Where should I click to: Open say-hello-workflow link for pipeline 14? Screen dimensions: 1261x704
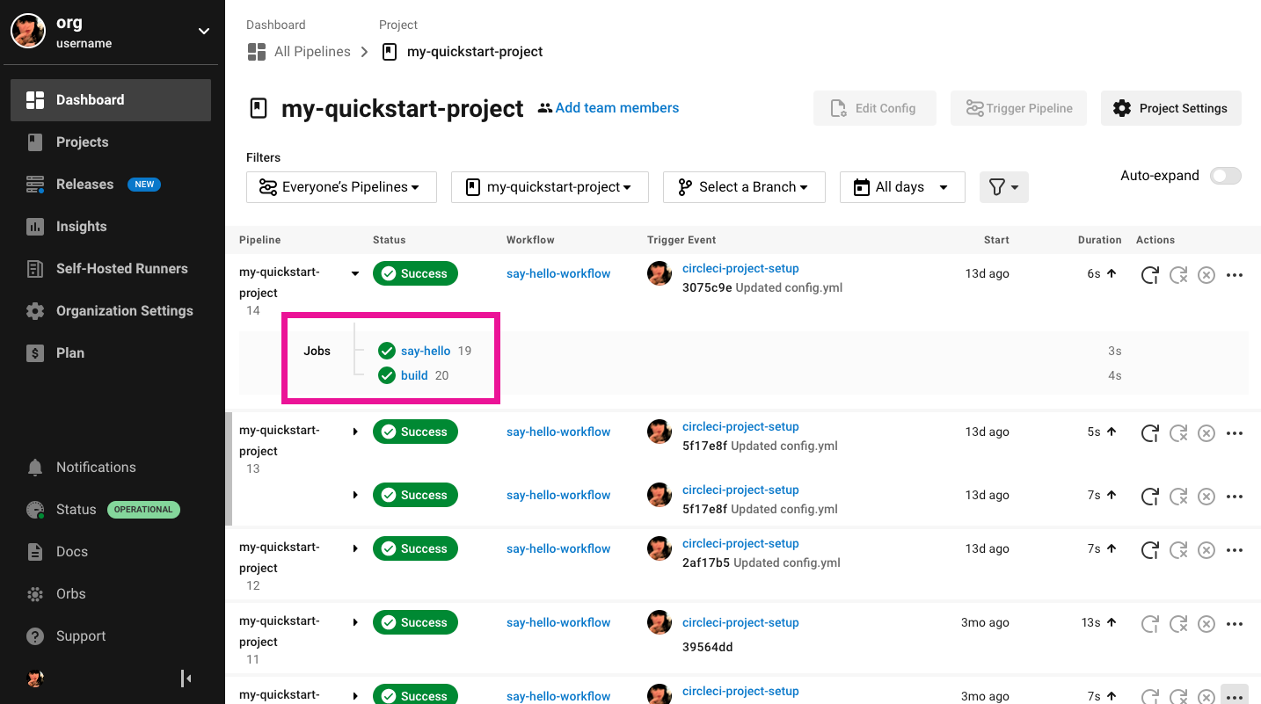[558, 274]
